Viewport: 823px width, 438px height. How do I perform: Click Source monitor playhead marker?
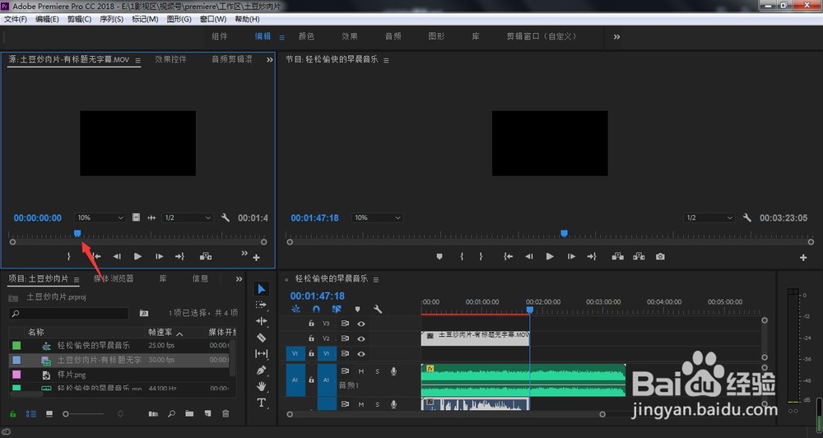tap(77, 233)
